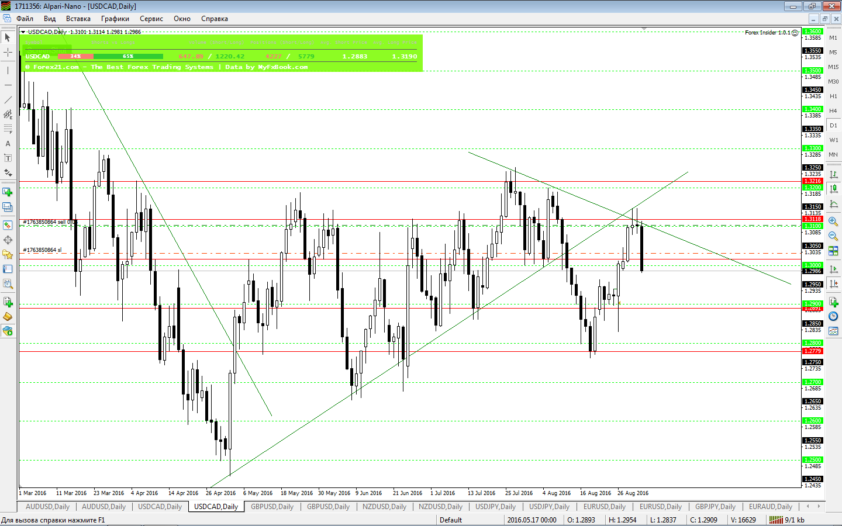Open the Periods clock icon
Image resolution: width=842 pixels, height=526 pixels.
[x=833, y=316]
